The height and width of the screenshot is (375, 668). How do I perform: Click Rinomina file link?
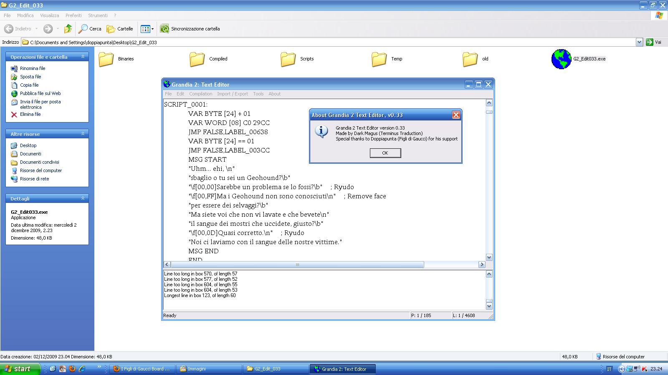(x=33, y=68)
